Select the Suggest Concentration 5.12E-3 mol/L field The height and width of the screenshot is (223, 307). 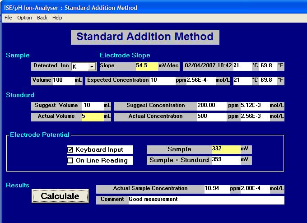coord(255,106)
